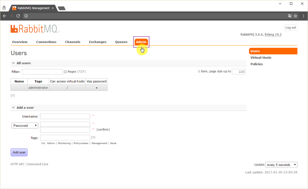Set tags to Admin
Image resolution: width=308 pixels, height=189 pixels.
[x=51, y=143]
